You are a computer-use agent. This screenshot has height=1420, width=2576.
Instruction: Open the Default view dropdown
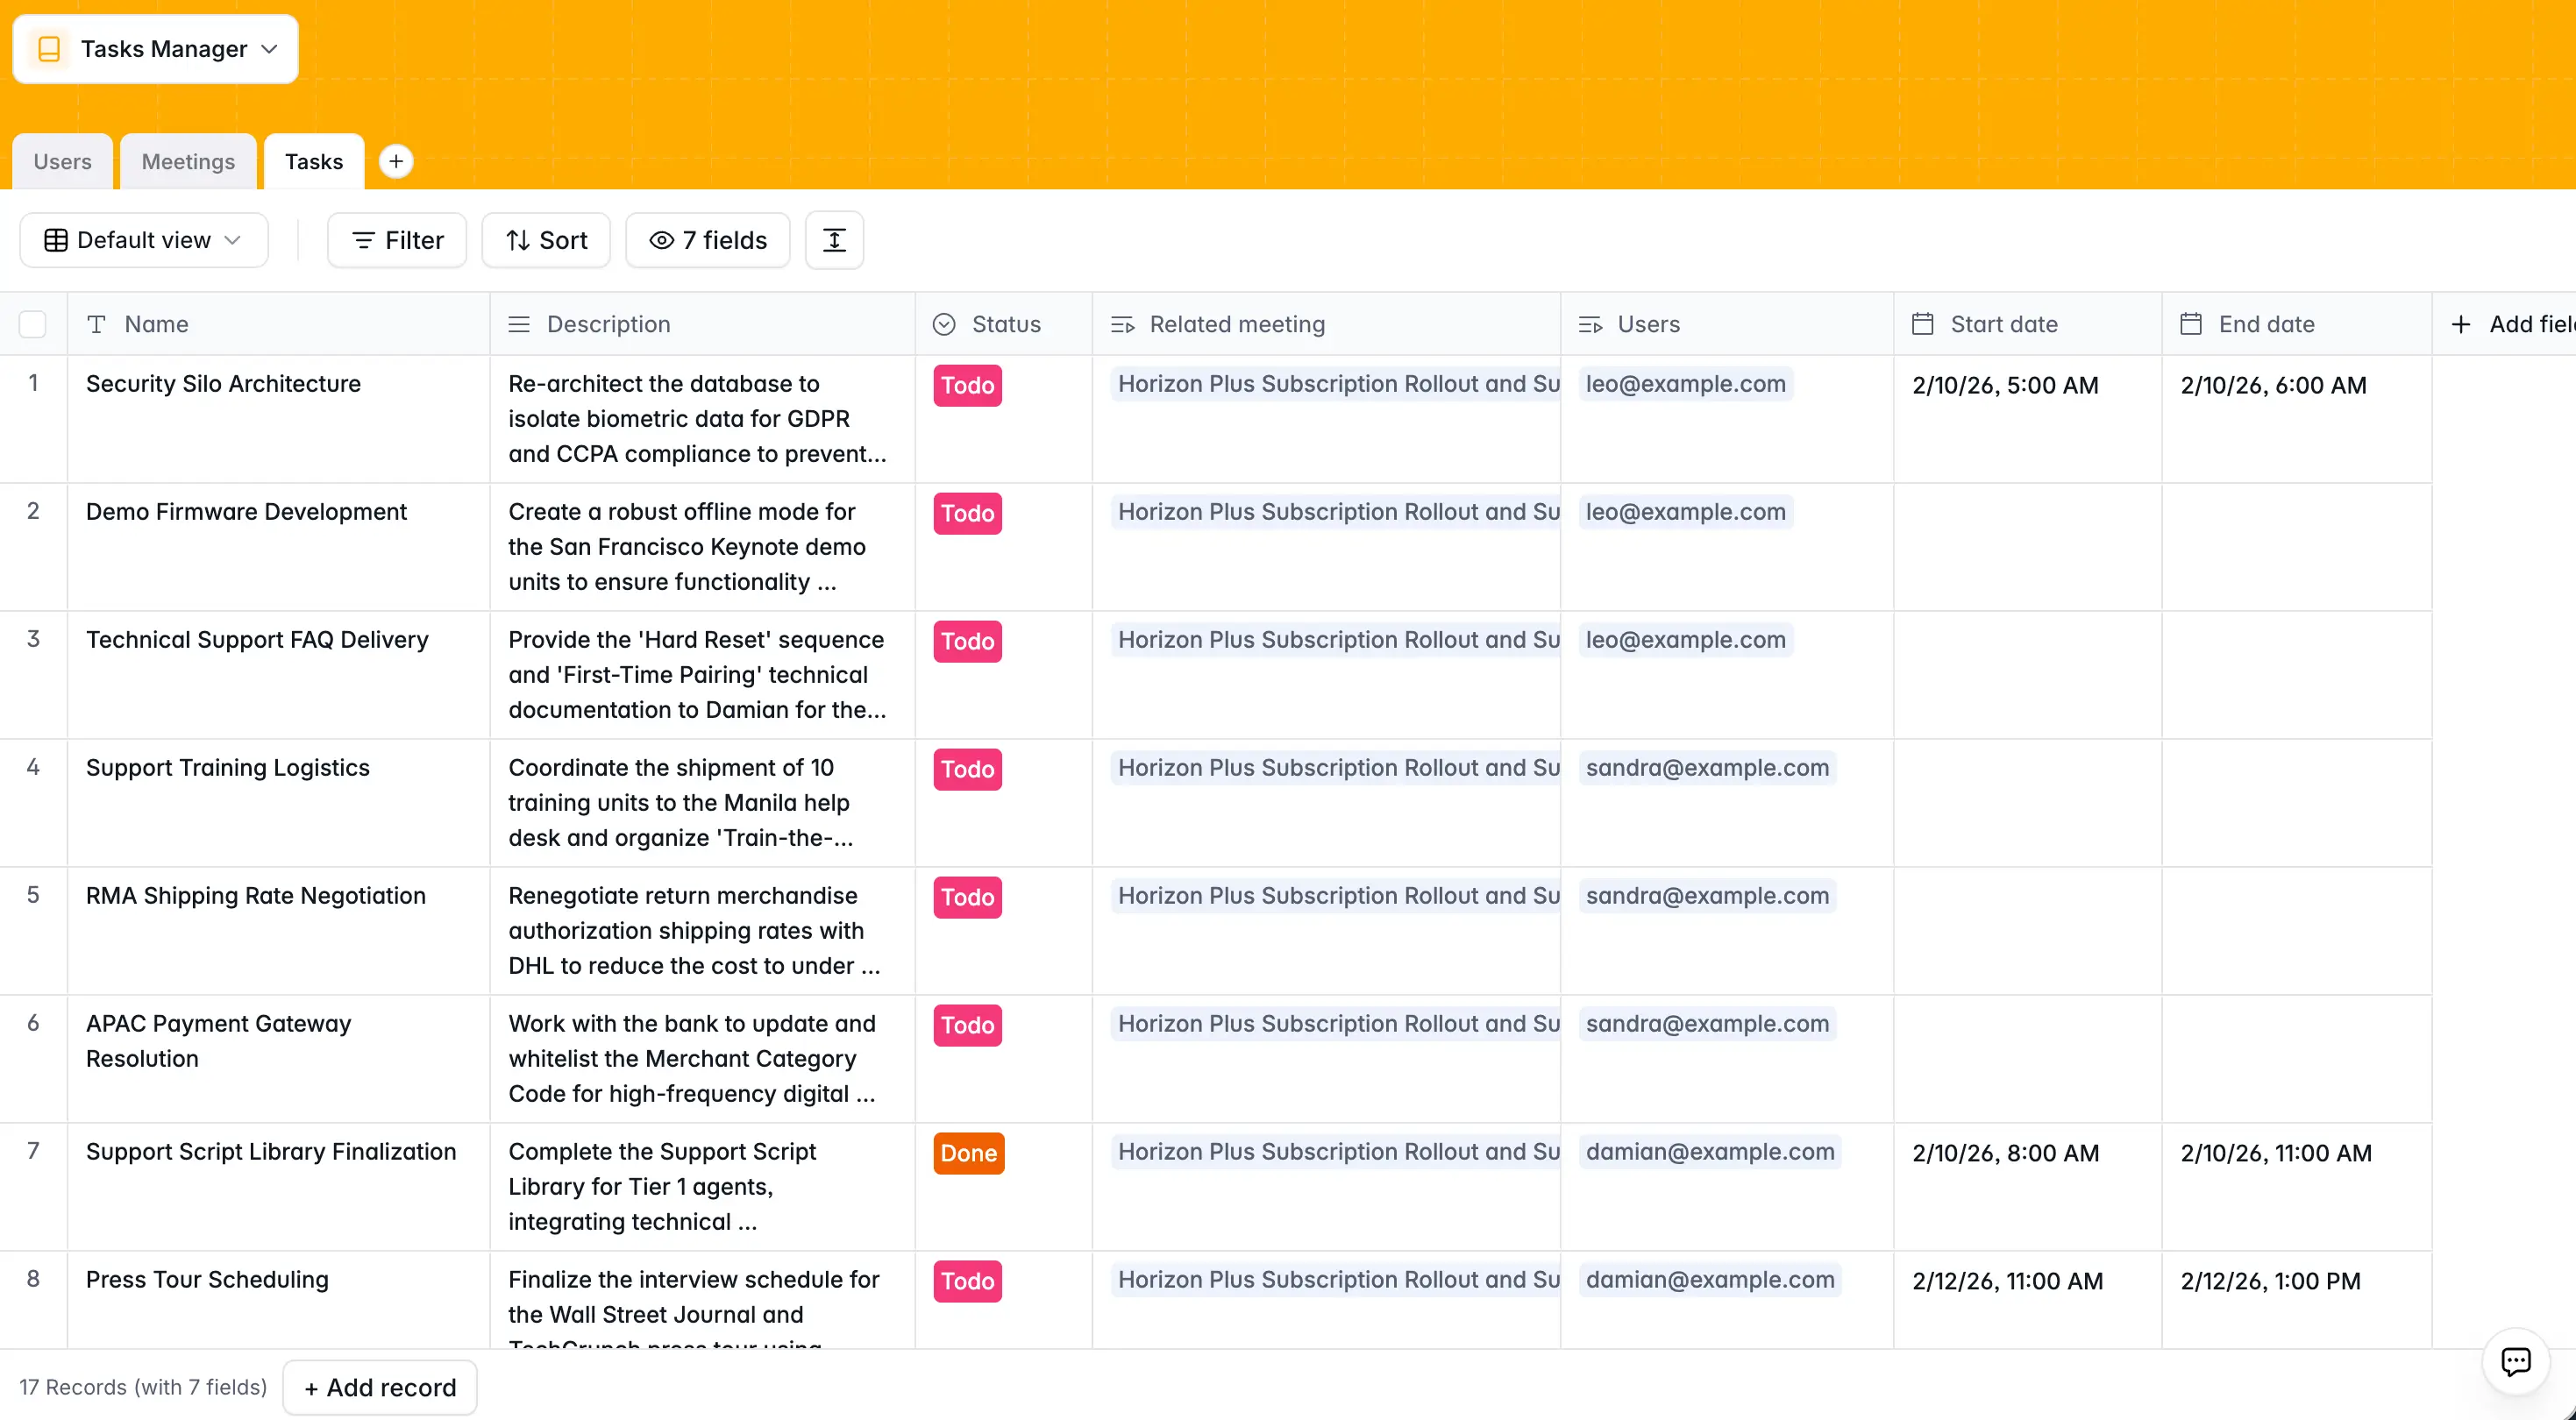click(x=143, y=240)
